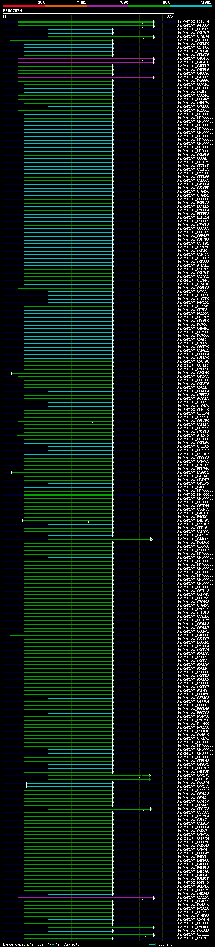Select UniRef100_A4R248 entry
This screenshot has width=215, height=947.
192,894
